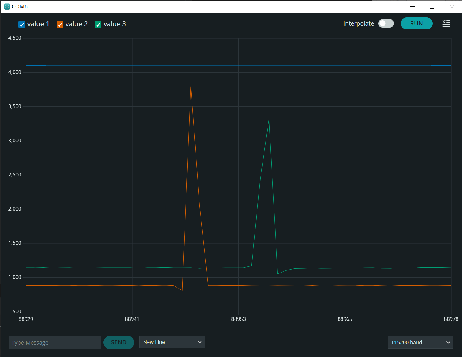Enable the Interpolate switch
Viewport: 462px width, 357px height.
pyautogui.click(x=386, y=23)
